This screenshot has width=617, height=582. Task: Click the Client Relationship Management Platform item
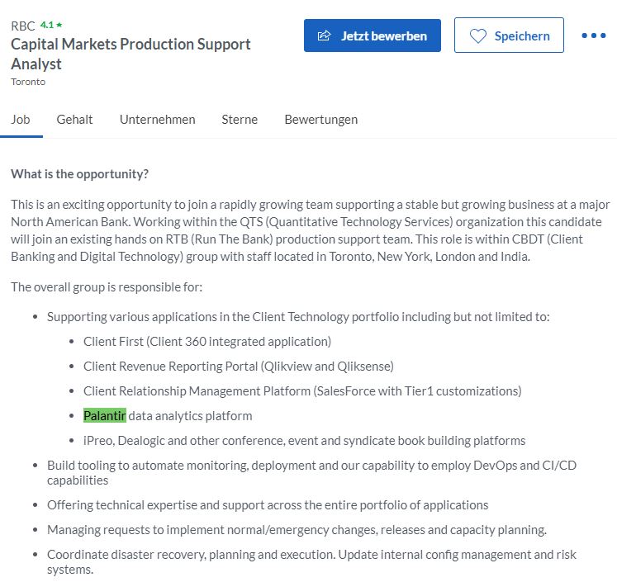[302, 390]
